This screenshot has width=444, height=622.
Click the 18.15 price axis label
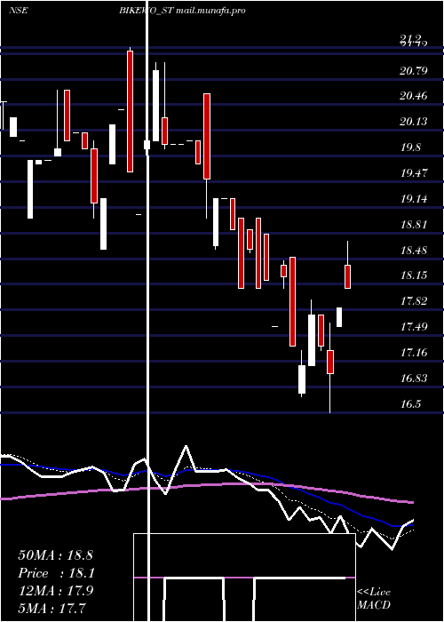click(x=414, y=275)
